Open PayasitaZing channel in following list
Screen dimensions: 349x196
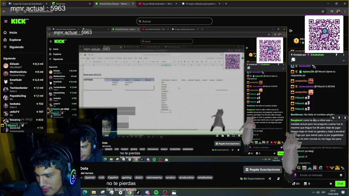coord(23,97)
